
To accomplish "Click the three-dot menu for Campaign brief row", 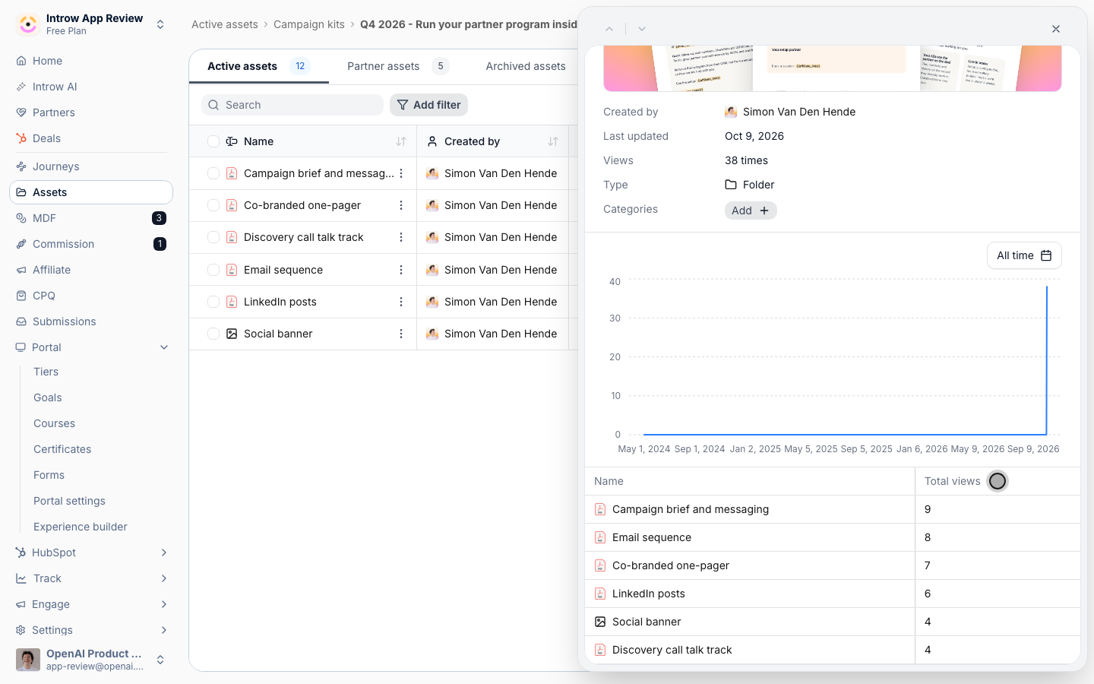I will (401, 173).
